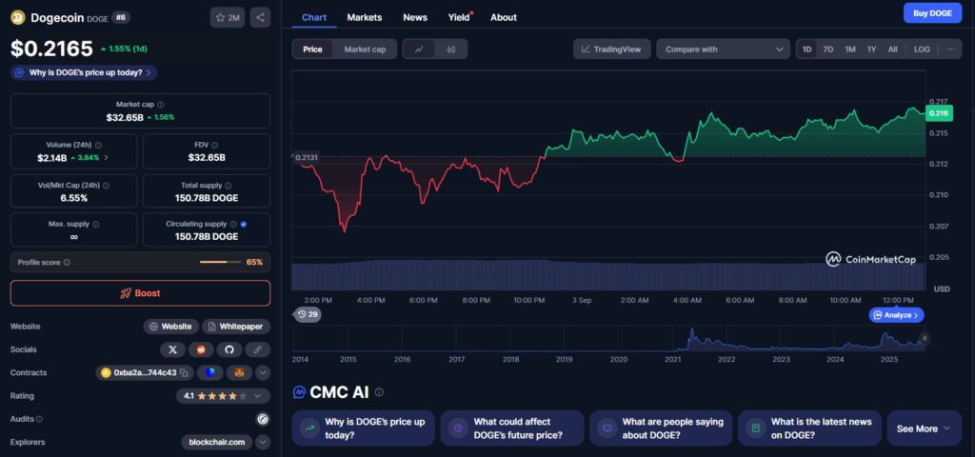Ask what people are saying about DOGE
The image size is (975, 457).
(x=661, y=428)
